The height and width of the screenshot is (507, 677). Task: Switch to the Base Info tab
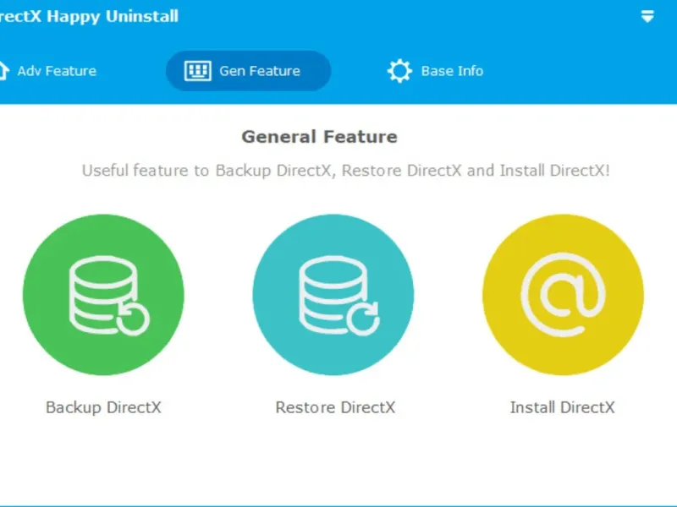(x=435, y=71)
